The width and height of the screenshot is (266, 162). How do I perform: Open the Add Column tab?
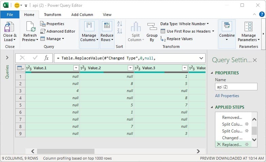[82, 15]
